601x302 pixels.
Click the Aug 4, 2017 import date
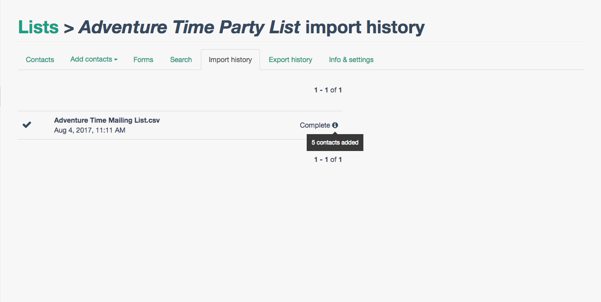click(89, 130)
